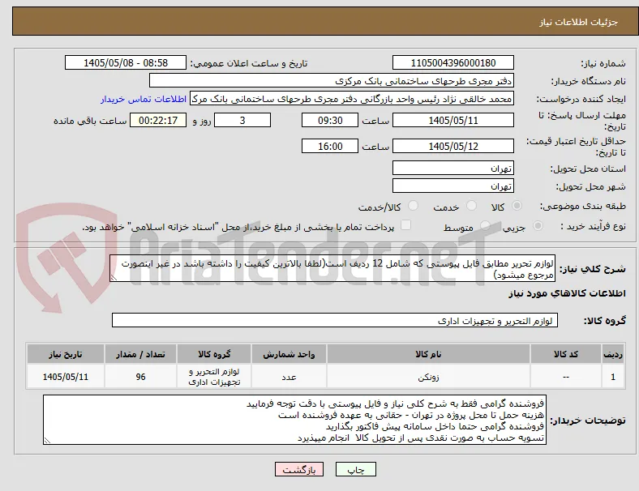Click the resize handle of description textarea
Viewport: 639px width, 491px height.
click(x=114, y=278)
